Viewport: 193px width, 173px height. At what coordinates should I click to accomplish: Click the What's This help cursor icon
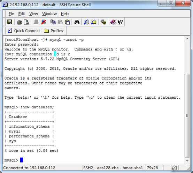pos(120,22)
